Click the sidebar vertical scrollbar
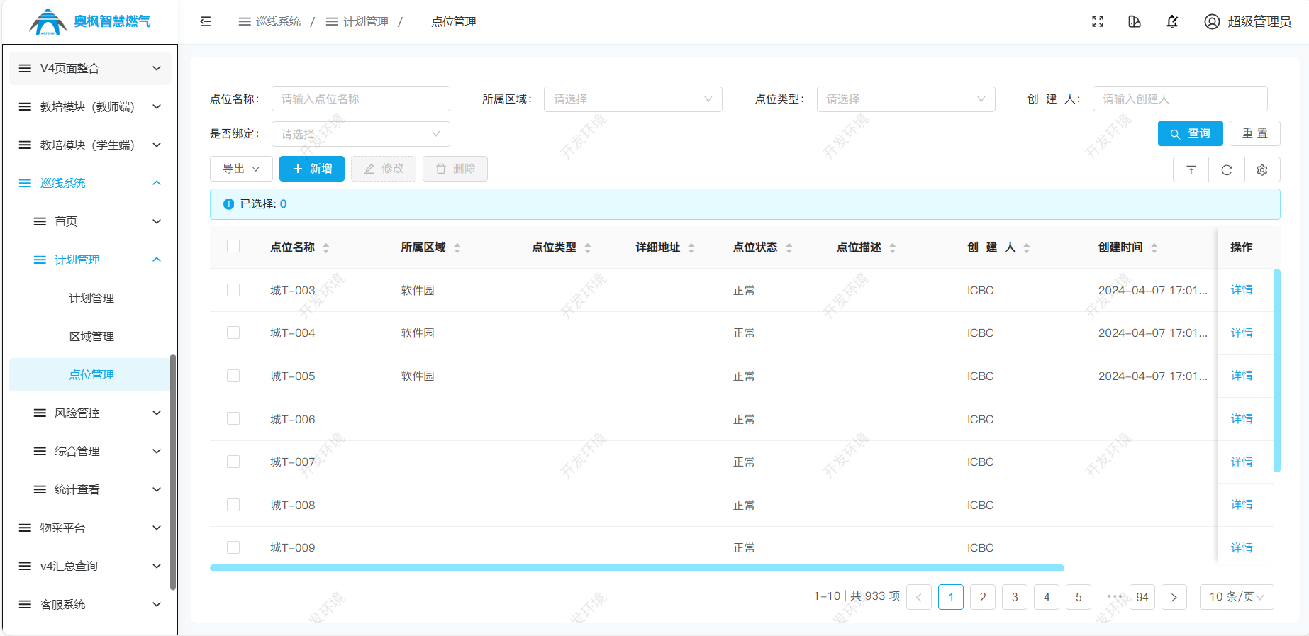 point(173,472)
